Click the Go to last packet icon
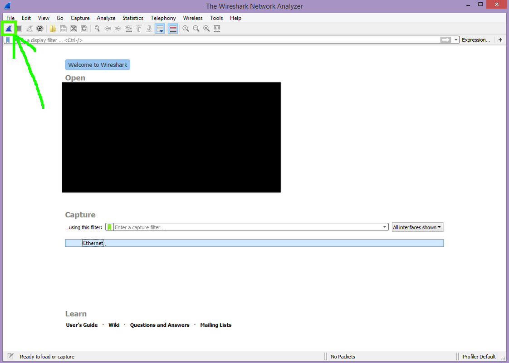Image resolution: width=509 pixels, height=363 pixels. pyautogui.click(x=149, y=29)
